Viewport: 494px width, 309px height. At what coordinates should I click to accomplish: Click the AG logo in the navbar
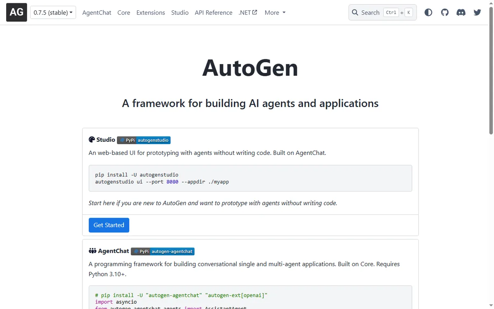16,12
